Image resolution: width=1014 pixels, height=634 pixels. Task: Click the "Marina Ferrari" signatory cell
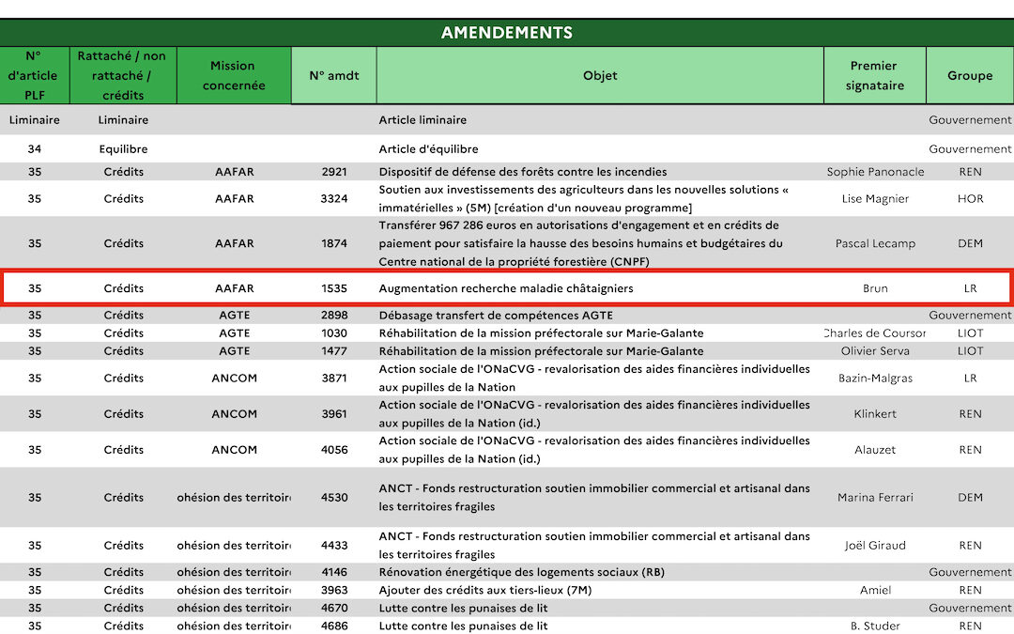pyautogui.click(x=874, y=498)
